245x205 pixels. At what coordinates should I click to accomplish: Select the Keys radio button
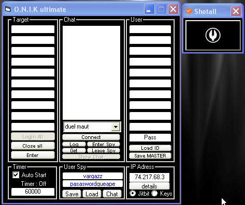point(154,193)
